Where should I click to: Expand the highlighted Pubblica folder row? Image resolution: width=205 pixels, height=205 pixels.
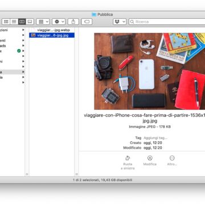pos(23,72)
